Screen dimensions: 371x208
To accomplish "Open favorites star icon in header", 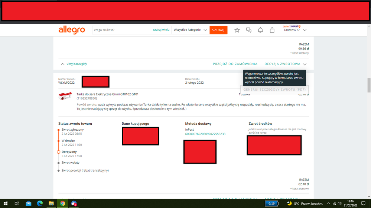I will coord(237,30).
